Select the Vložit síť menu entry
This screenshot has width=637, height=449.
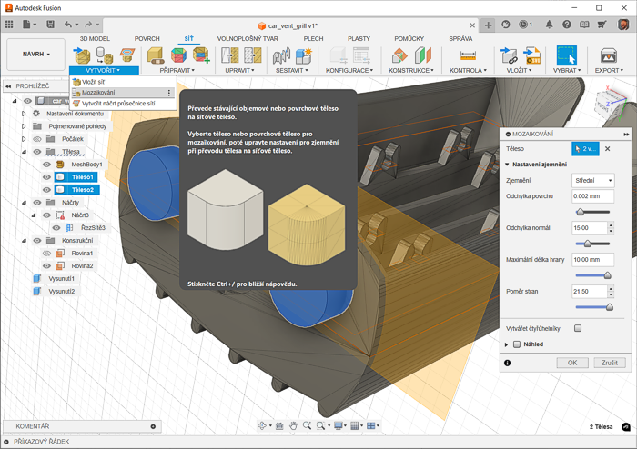124,82
